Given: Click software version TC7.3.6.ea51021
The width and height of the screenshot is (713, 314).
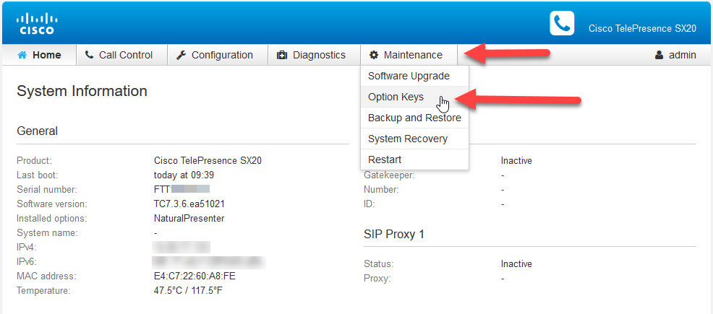Looking at the screenshot, I should (189, 204).
